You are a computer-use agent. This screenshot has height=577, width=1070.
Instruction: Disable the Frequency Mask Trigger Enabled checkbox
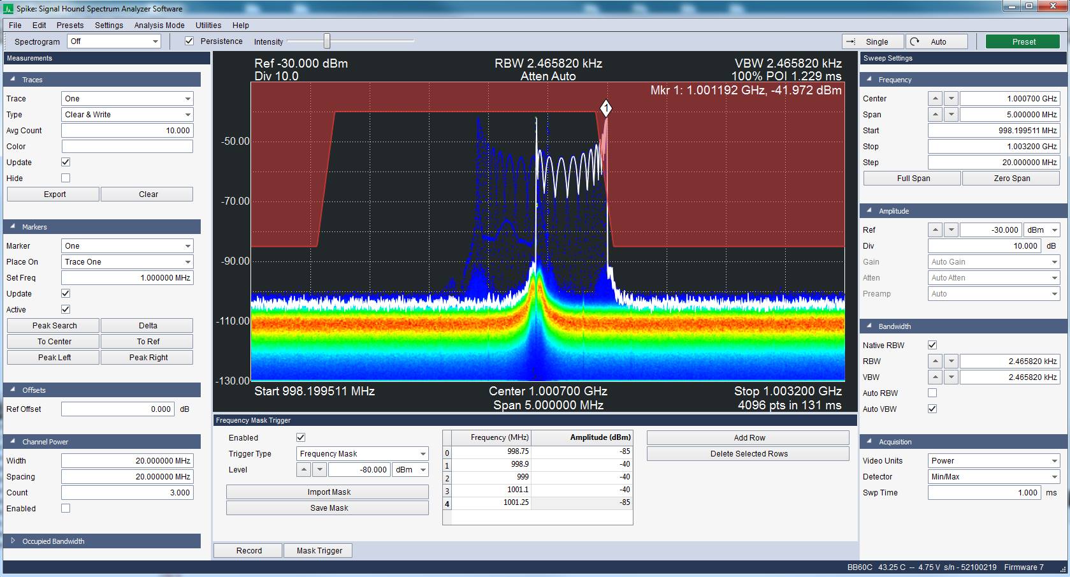click(x=300, y=437)
